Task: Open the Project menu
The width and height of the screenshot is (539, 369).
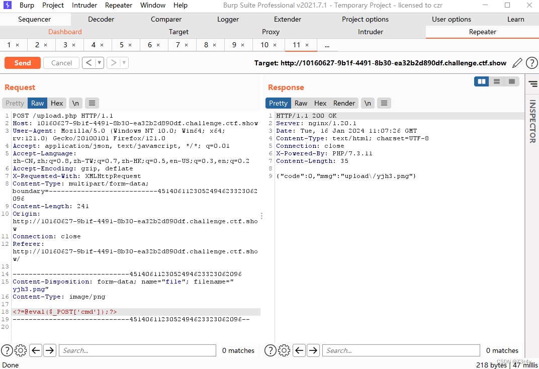Action: [53, 5]
